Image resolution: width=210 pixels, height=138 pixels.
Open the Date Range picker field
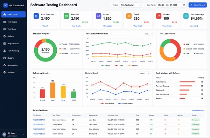click(x=171, y=5)
